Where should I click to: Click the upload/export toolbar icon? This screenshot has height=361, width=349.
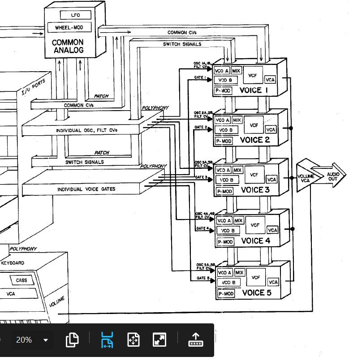pos(196,340)
